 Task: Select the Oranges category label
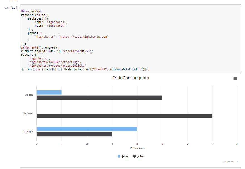coord(28,132)
